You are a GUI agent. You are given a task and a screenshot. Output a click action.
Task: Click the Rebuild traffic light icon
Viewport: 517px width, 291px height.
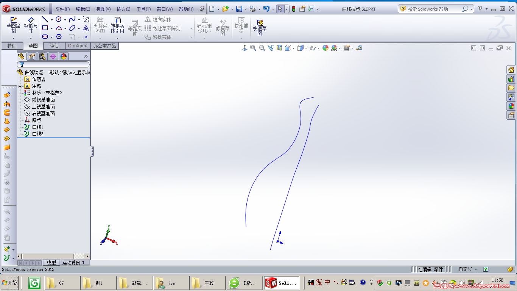click(x=294, y=9)
